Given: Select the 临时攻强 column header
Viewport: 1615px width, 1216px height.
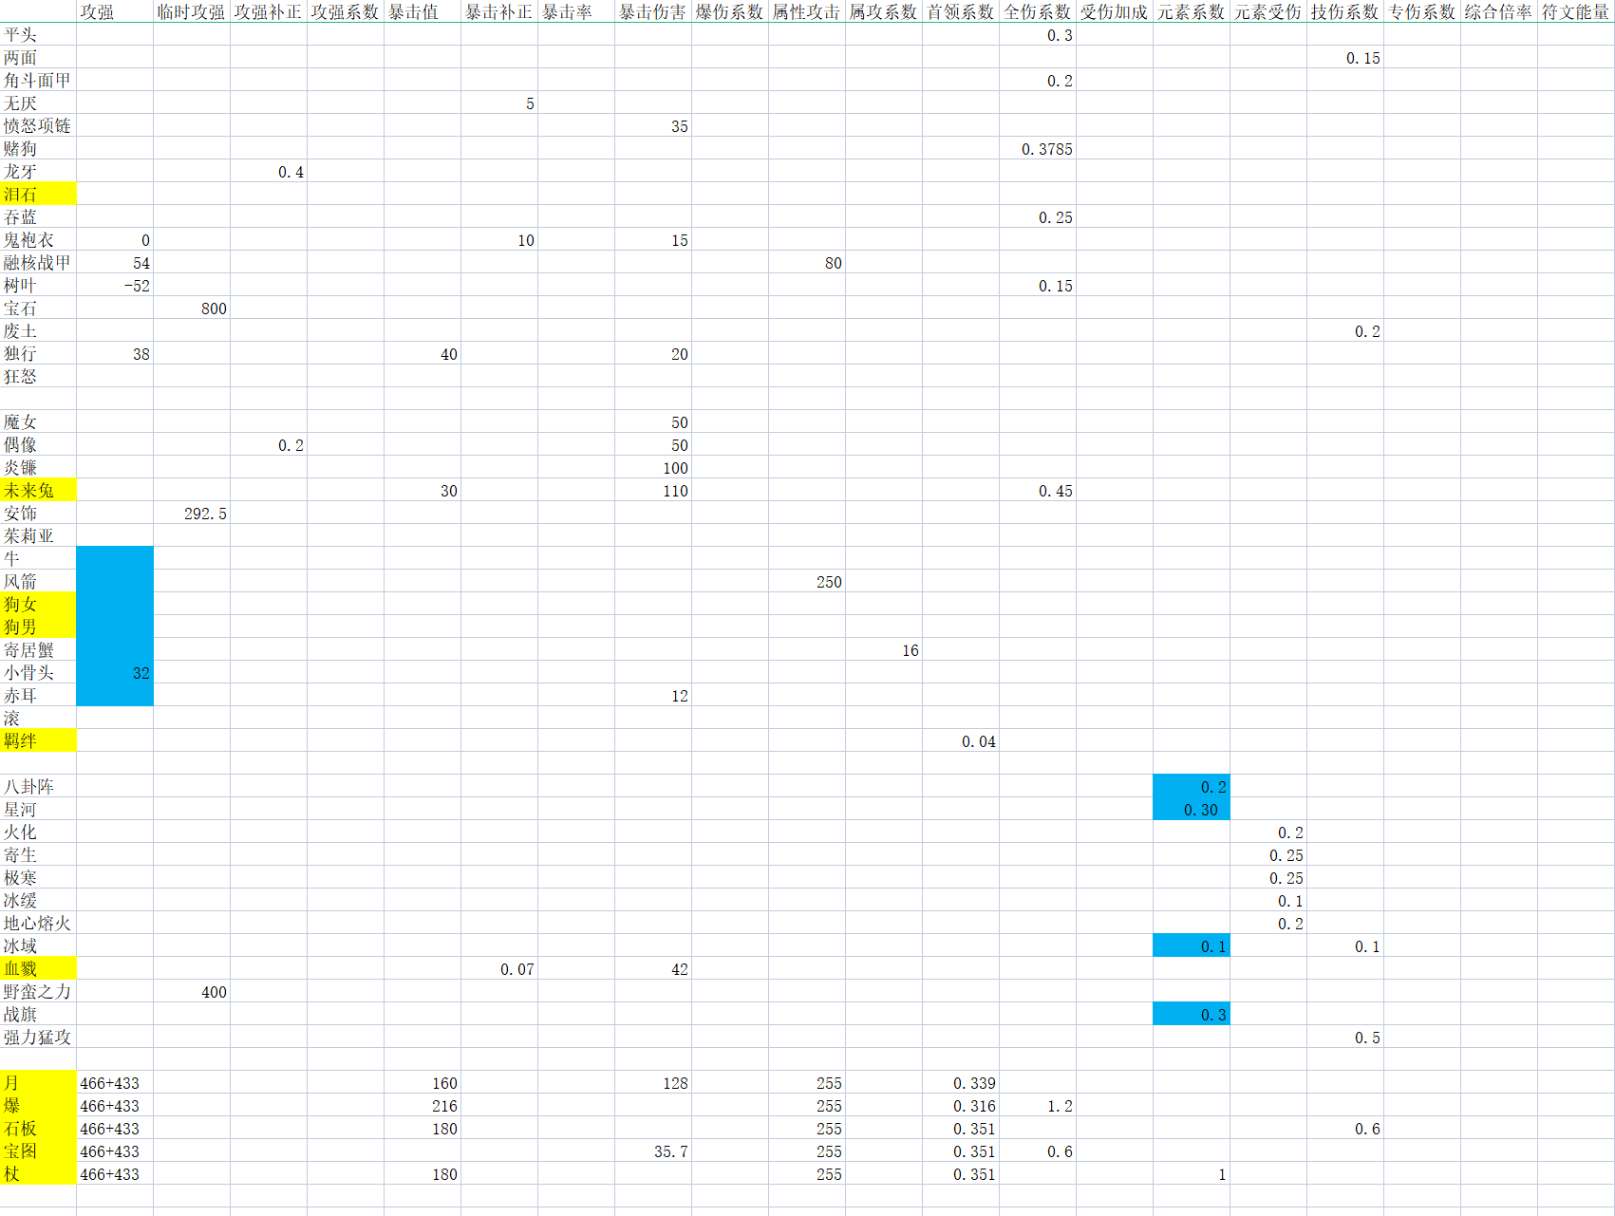Looking at the screenshot, I should point(192,11).
